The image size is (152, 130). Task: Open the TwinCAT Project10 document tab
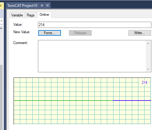pyautogui.click(x=22, y=6)
